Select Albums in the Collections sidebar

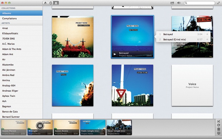tap(21, 13)
